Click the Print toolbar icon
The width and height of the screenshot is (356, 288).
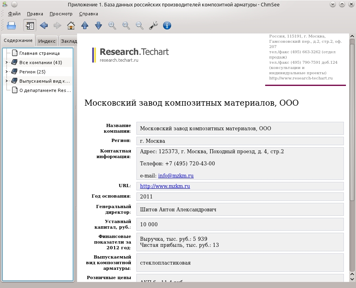(x=11, y=25)
